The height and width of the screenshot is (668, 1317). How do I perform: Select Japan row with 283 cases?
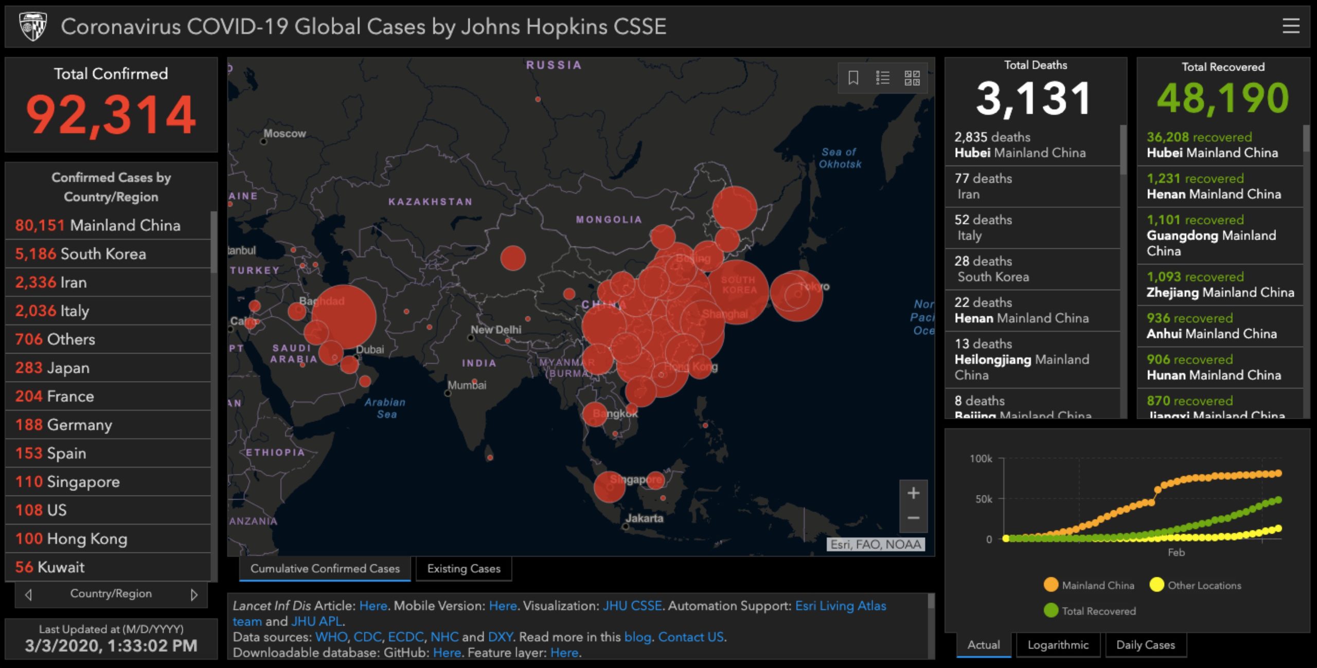pyautogui.click(x=108, y=368)
